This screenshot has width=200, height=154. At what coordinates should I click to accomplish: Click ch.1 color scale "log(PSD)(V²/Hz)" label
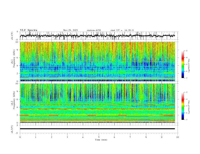click(x=189, y=66)
